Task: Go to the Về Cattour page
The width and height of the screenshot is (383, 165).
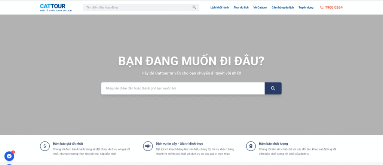Action: [260, 7]
